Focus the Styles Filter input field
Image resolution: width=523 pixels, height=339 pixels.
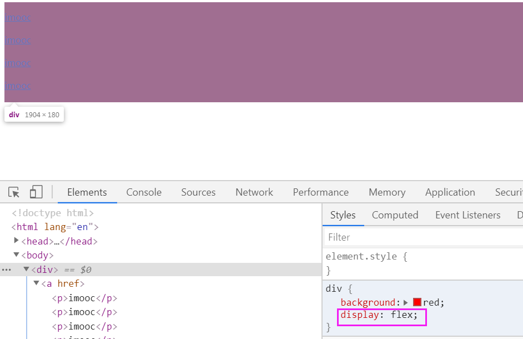[424, 237]
